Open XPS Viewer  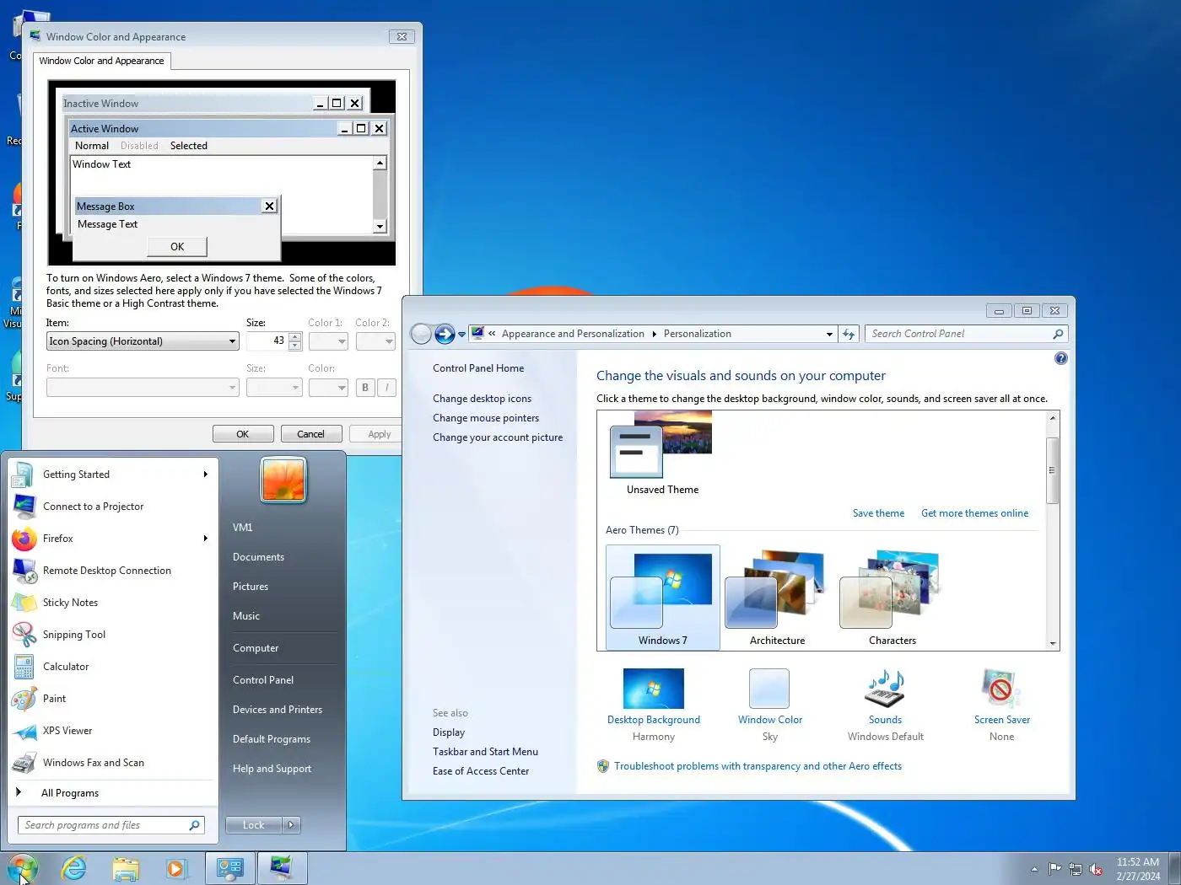pos(111,731)
